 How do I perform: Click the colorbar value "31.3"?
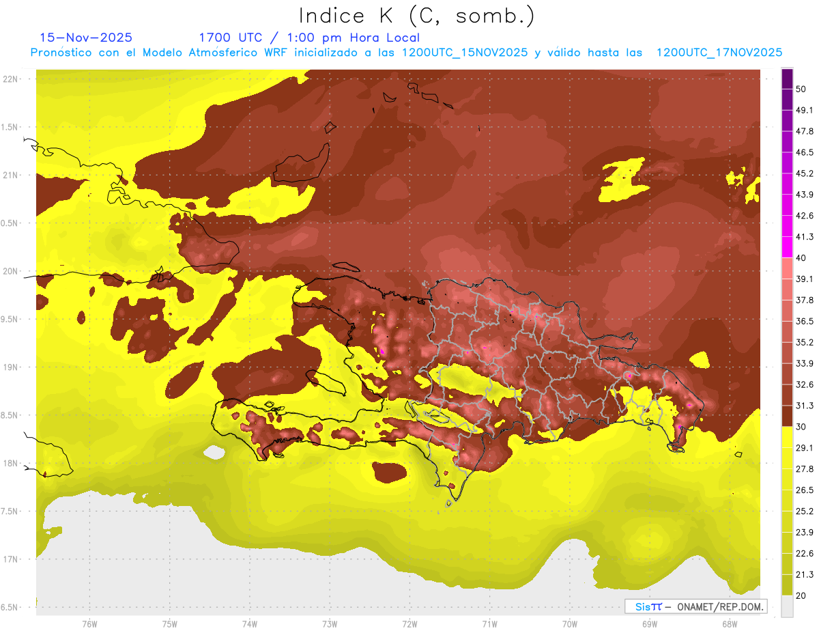(804, 406)
